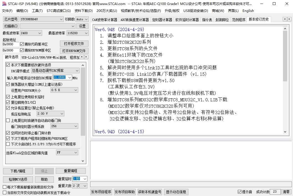Toggle 清除EEPROM缓冲区 checkbox

pos(22,50)
